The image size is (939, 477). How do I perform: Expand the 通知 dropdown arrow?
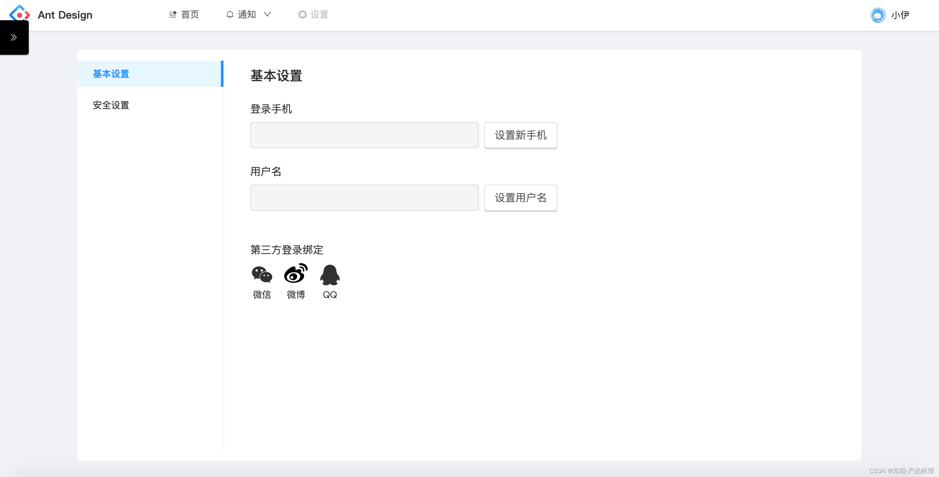pos(267,15)
